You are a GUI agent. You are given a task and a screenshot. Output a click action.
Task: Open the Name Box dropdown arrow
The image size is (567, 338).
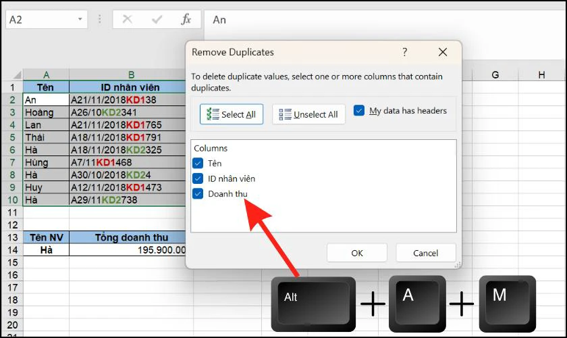(79, 20)
